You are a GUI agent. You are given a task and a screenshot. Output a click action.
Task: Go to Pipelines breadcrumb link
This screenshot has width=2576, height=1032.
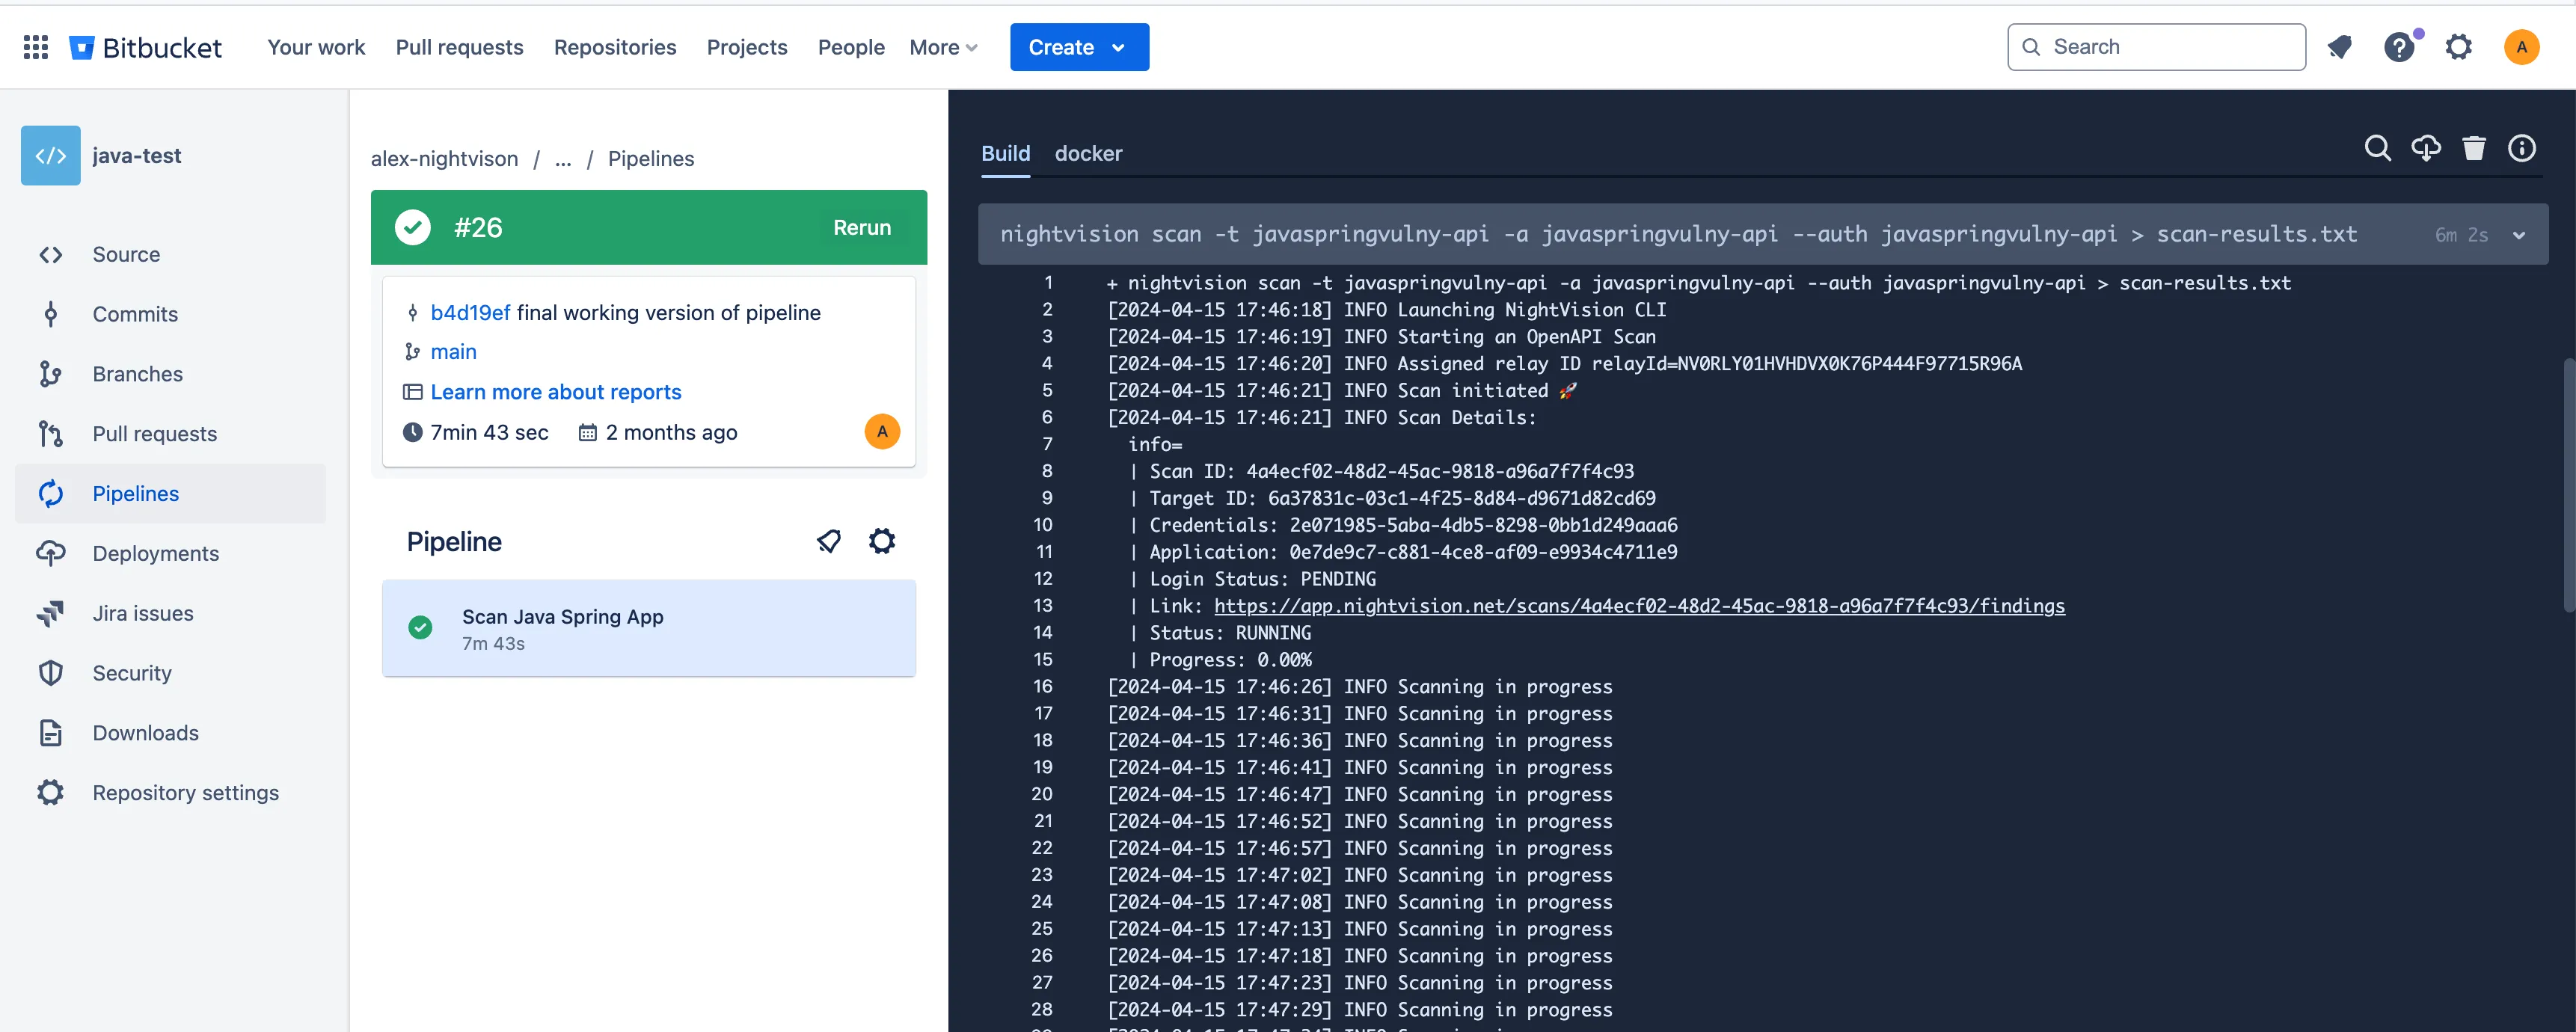click(650, 159)
